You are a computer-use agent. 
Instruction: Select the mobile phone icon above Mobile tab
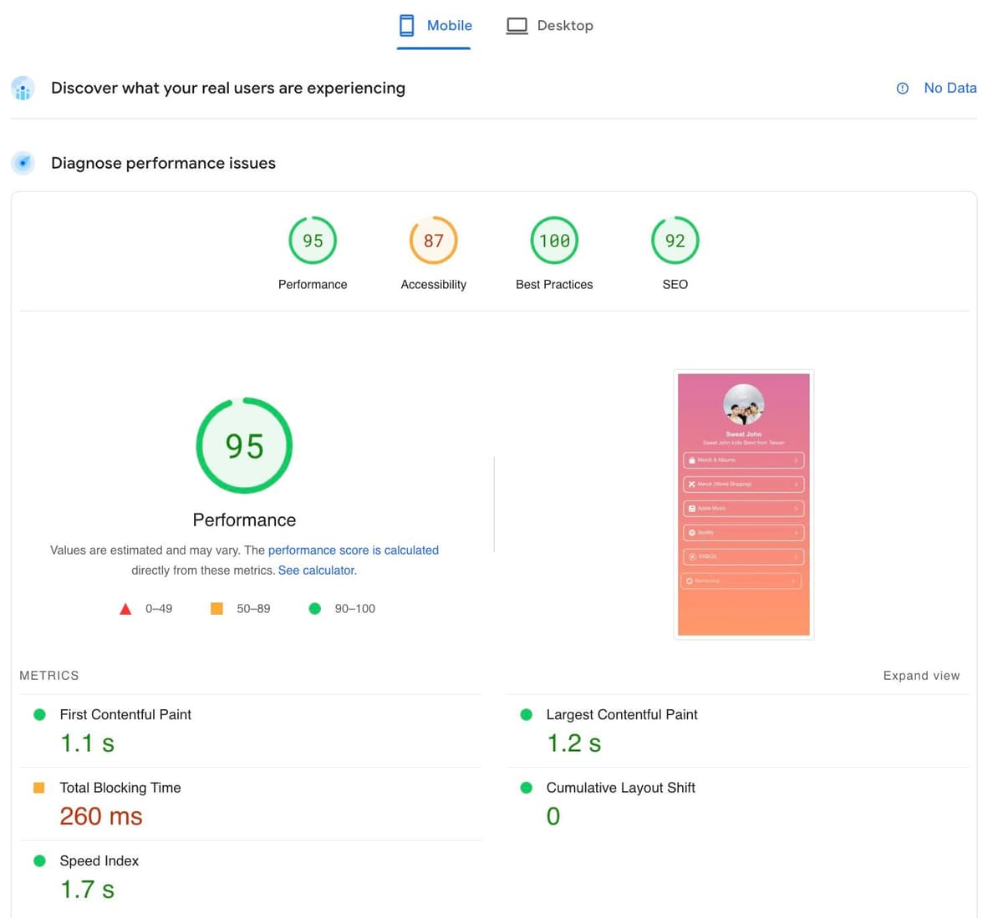point(407,25)
